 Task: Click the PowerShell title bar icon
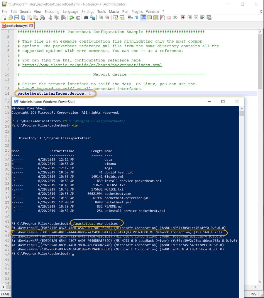tap(15, 102)
